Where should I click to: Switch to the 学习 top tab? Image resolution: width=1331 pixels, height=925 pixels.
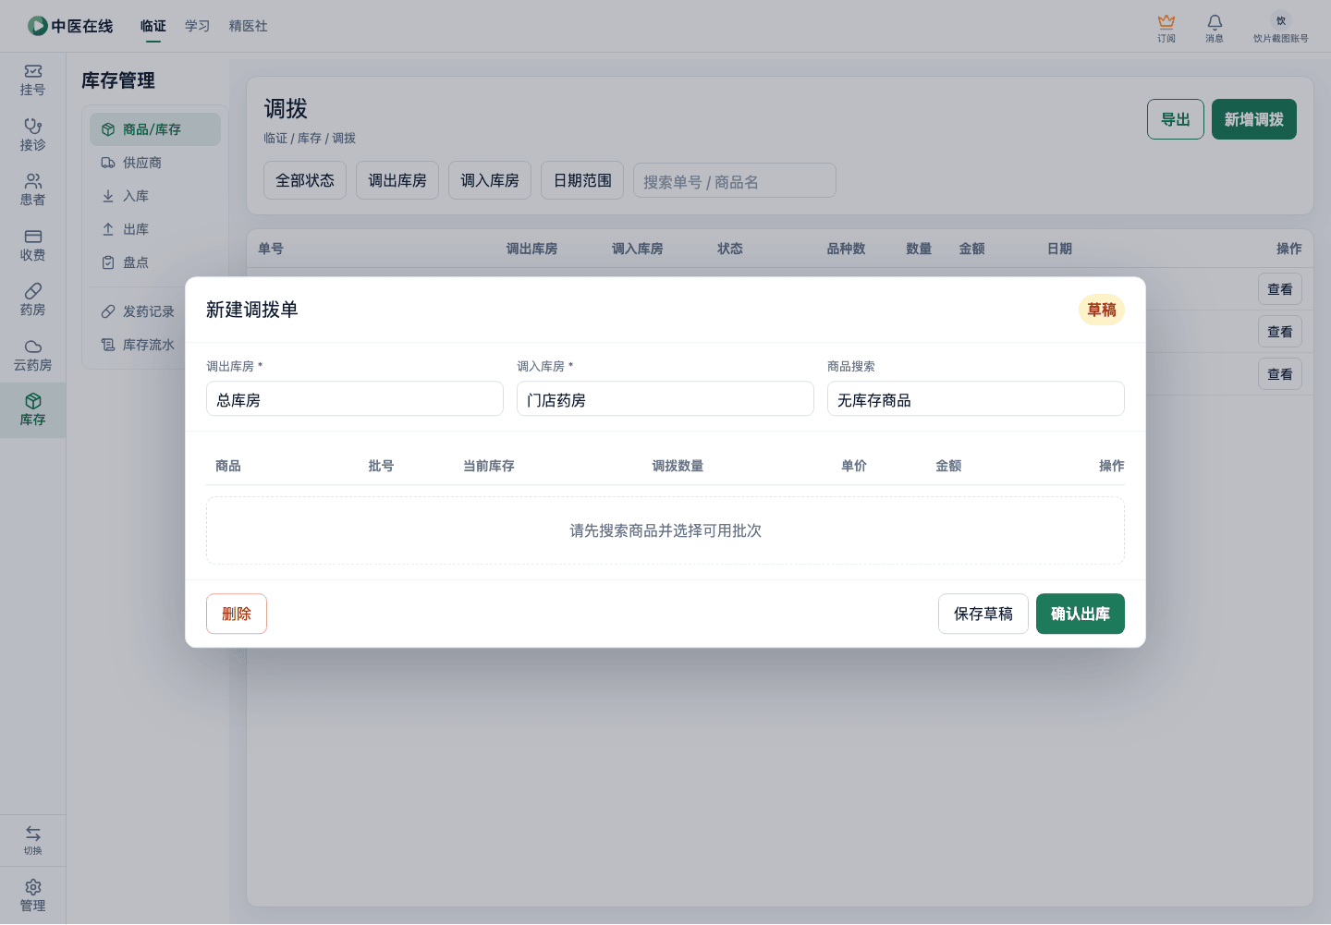pos(198,26)
